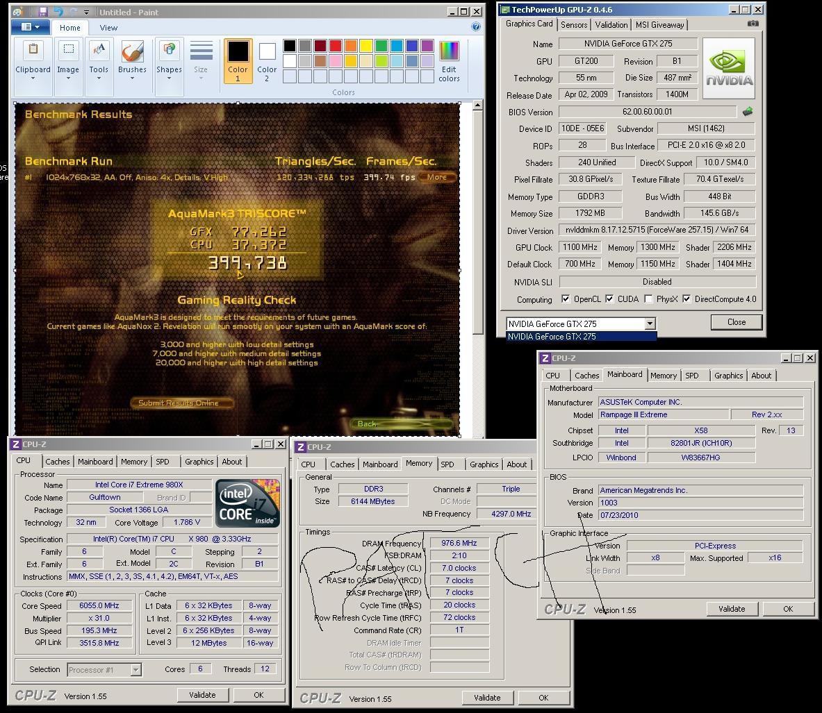Click the BIOS save chip icon in GPU-Z
The width and height of the screenshot is (822, 713).
[748, 111]
